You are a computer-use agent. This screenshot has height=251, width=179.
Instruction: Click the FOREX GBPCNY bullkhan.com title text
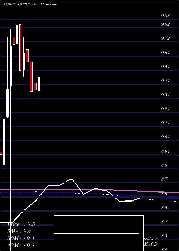point(30,4)
